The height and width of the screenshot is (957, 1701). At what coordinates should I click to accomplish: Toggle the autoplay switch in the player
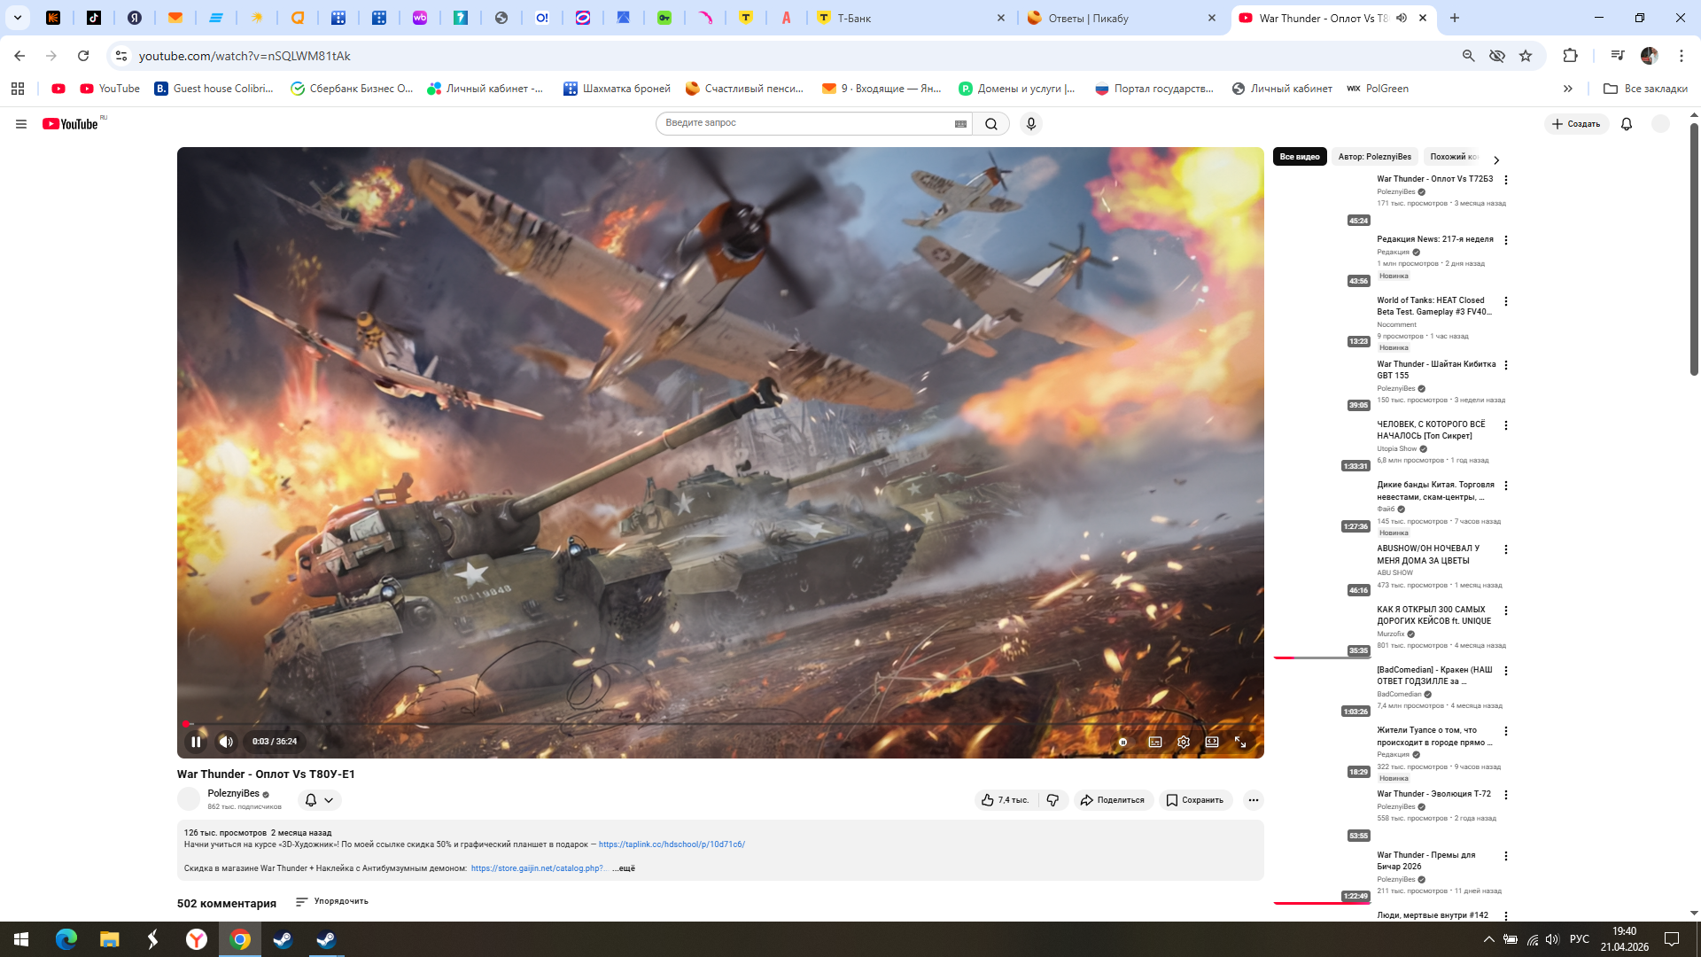1122,742
